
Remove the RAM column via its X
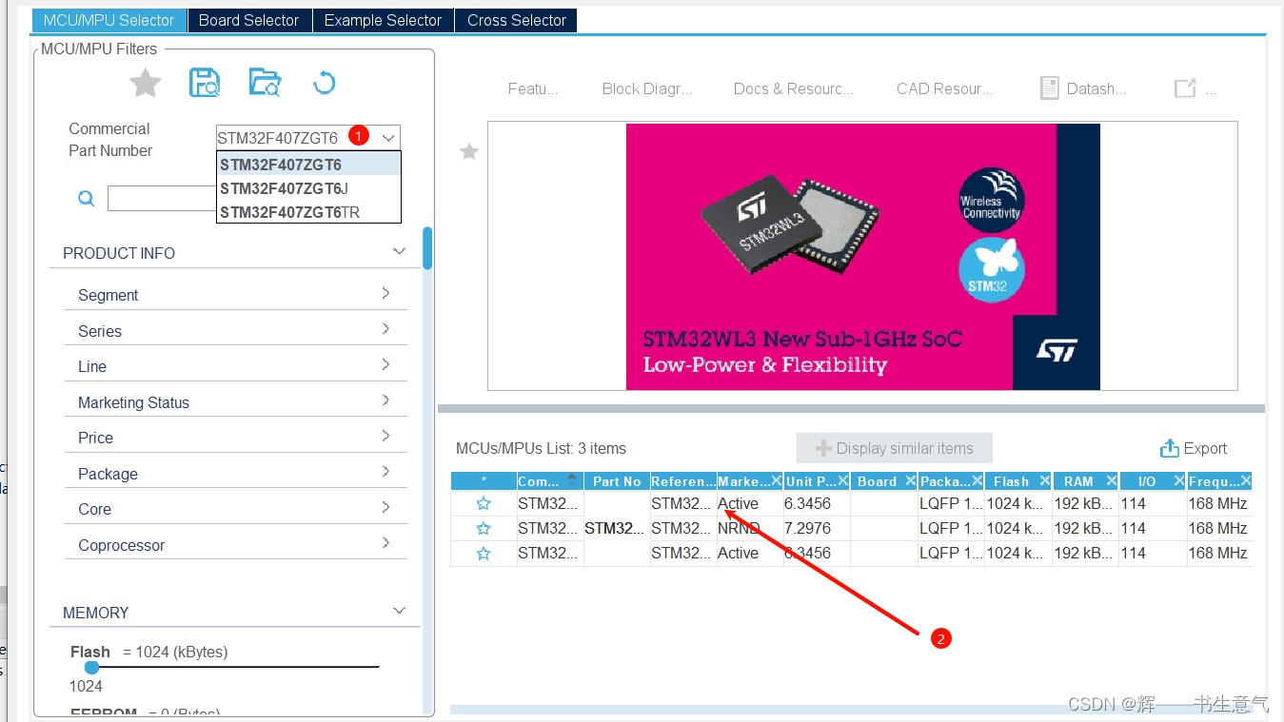click(x=1112, y=481)
